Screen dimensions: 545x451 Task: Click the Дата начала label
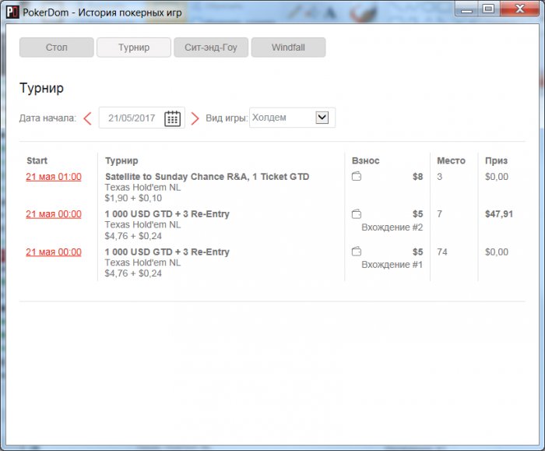47,118
